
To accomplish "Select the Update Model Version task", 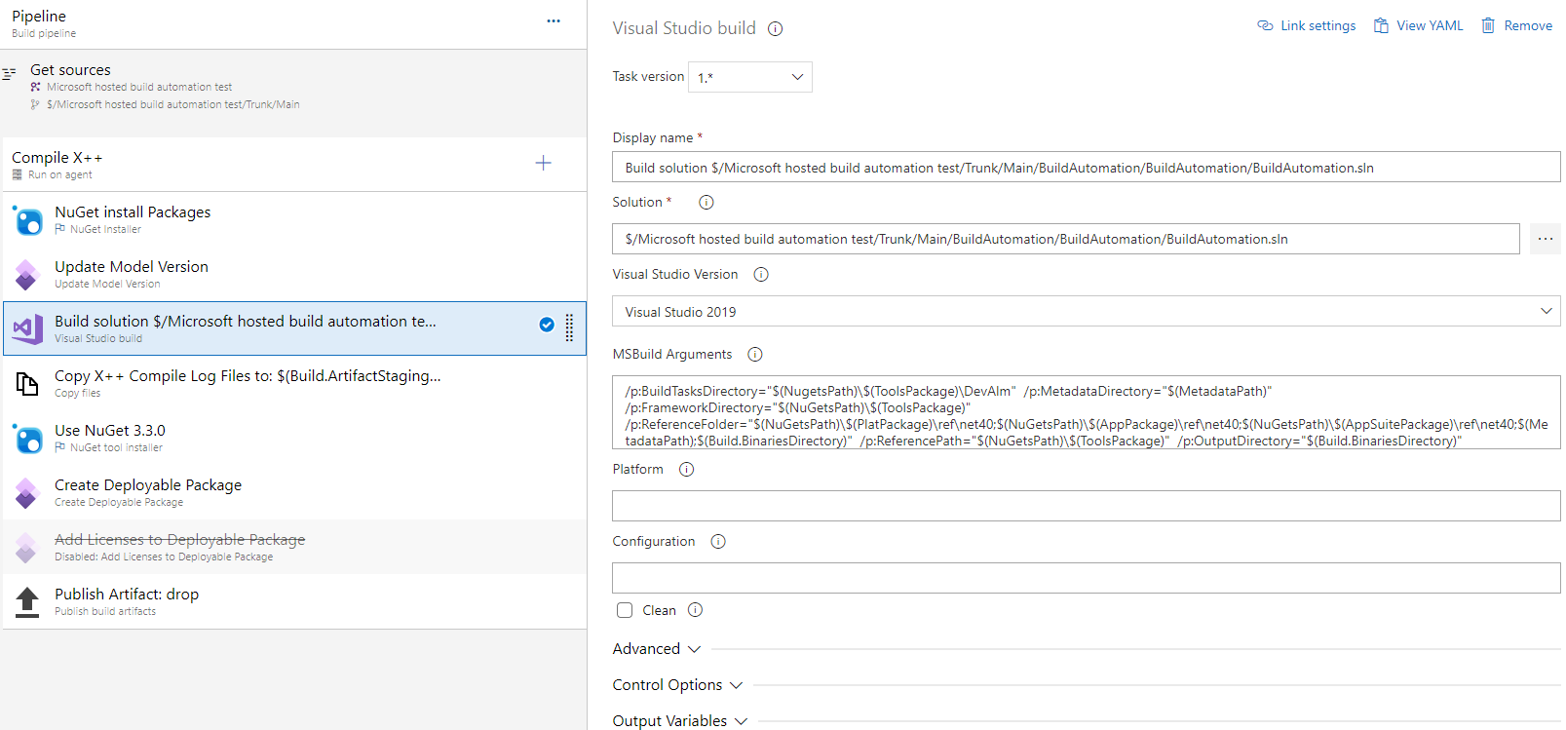I will coord(293,274).
